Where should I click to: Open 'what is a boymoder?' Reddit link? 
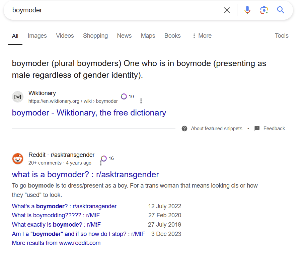pyautogui.click(x=85, y=174)
